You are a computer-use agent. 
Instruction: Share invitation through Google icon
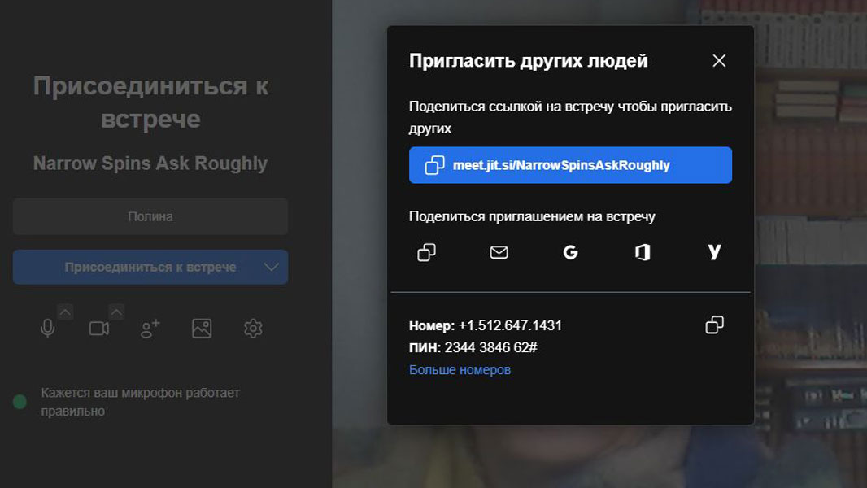pos(570,253)
